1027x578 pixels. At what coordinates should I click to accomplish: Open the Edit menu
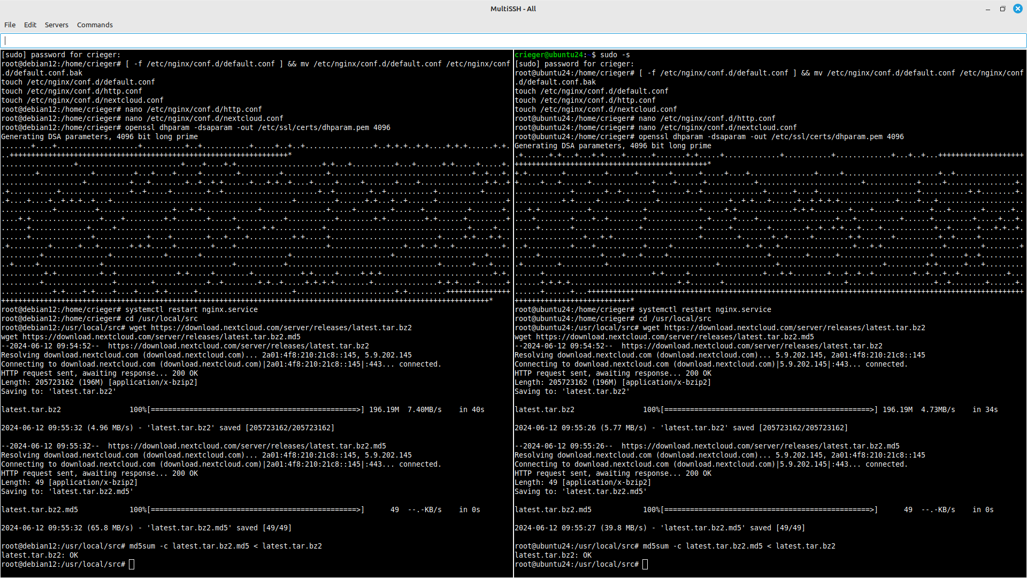coord(30,25)
